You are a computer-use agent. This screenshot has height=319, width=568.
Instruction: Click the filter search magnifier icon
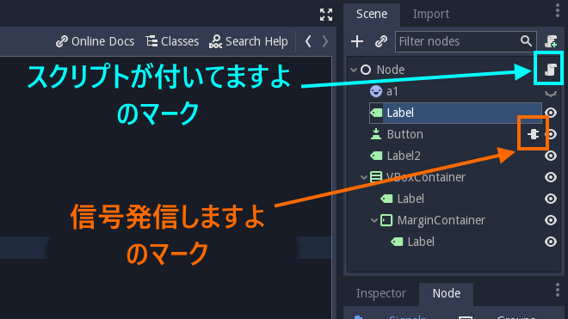(526, 41)
